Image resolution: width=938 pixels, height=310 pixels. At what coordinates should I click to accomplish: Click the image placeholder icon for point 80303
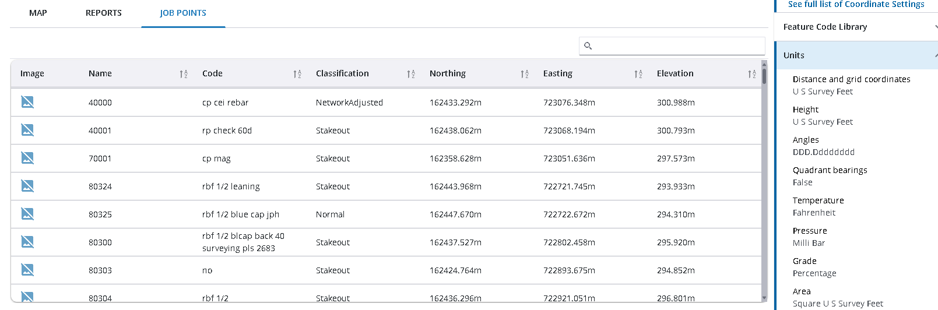27,270
